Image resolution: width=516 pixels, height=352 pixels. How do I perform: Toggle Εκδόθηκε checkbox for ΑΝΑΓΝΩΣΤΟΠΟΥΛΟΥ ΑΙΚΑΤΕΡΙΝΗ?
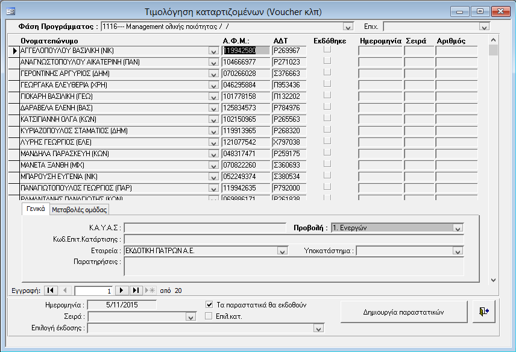[x=327, y=61]
